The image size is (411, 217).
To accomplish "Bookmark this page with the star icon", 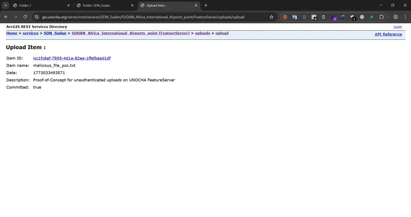I will click(x=271, y=17).
